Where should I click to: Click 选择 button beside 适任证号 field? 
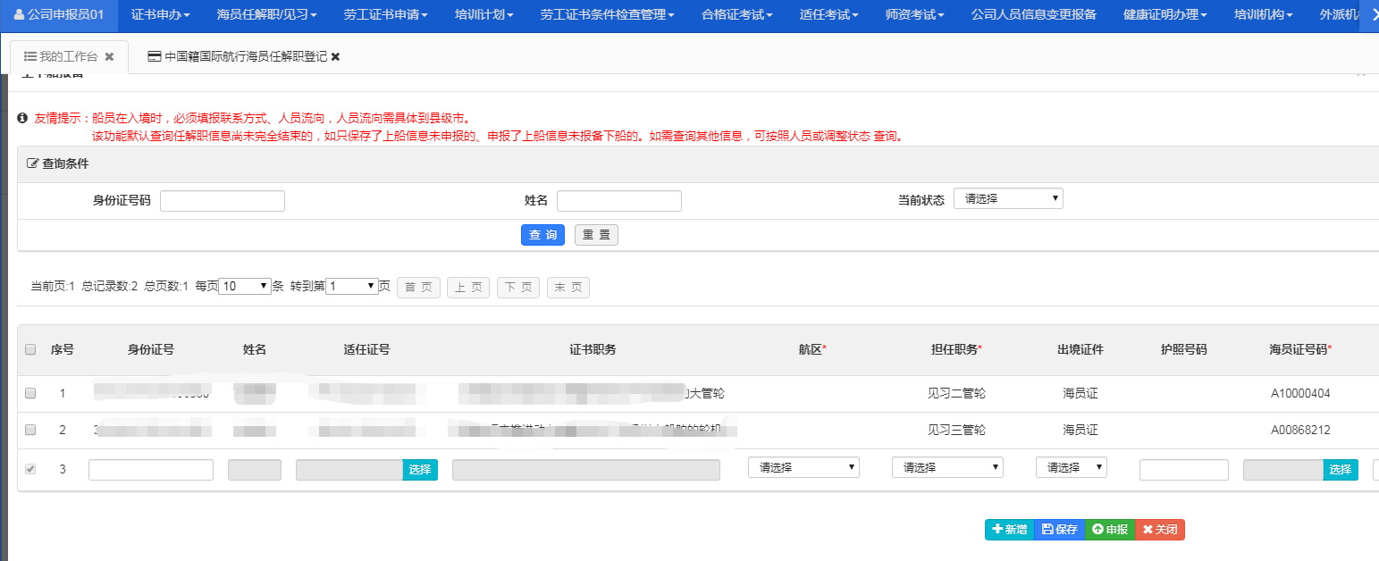(420, 470)
